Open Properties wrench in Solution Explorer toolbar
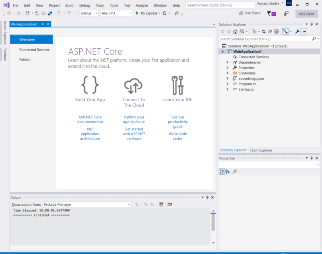Screen dimensions: 322x254 [297, 32]
